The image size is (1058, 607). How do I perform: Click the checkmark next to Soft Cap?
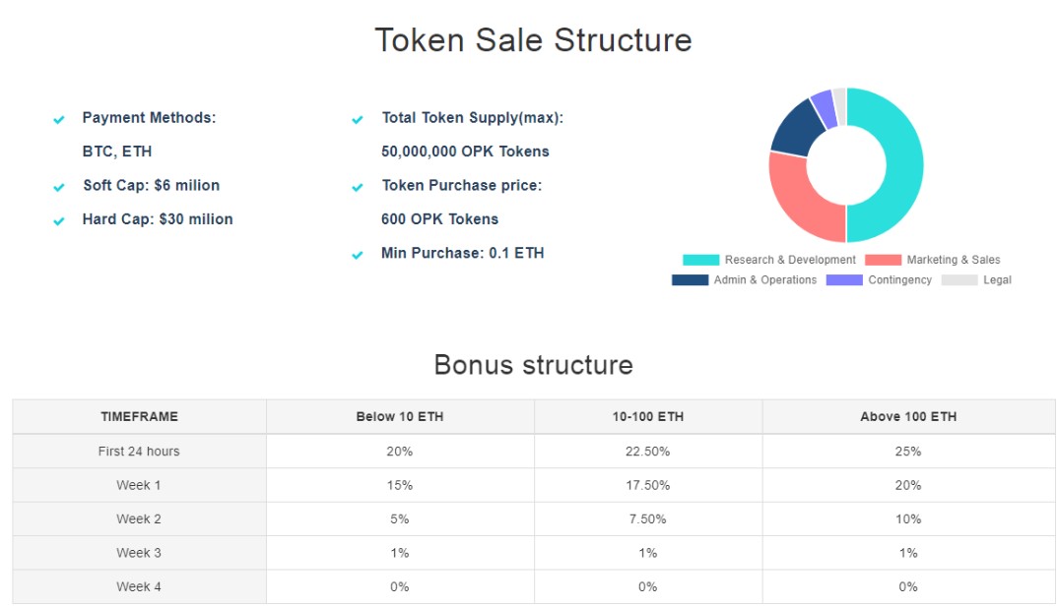[x=58, y=187]
